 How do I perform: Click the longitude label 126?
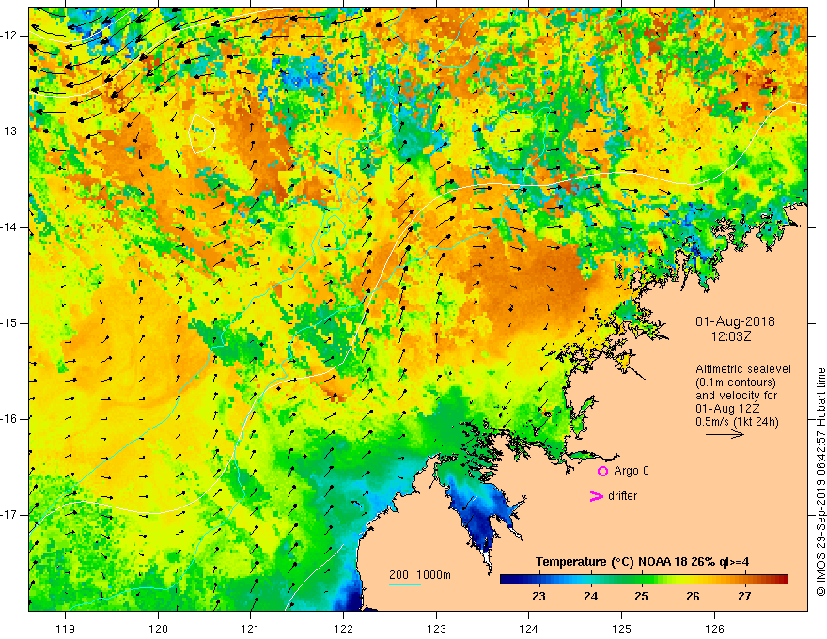[x=714, y=629]
